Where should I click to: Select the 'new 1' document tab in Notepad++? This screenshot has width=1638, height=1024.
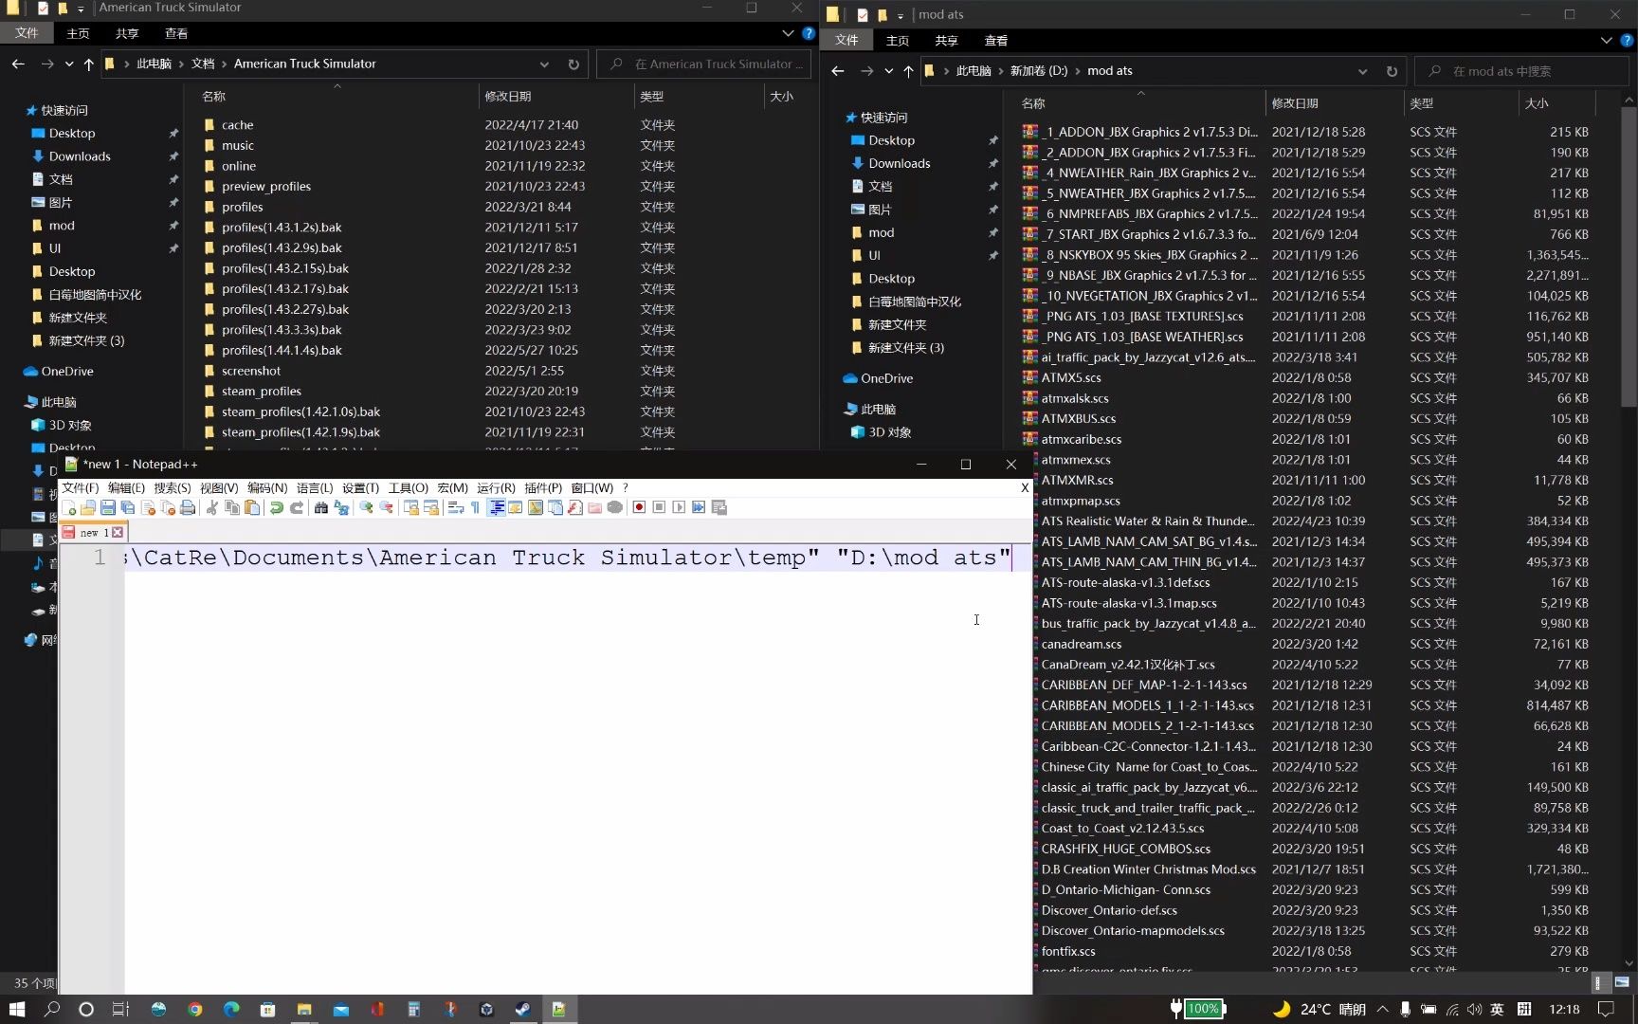tap(94, 533)
